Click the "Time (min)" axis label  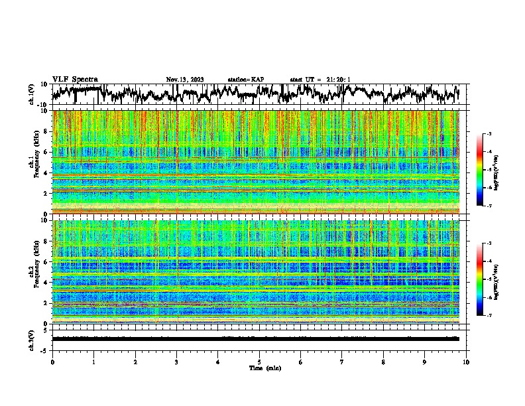click(265, 368)
